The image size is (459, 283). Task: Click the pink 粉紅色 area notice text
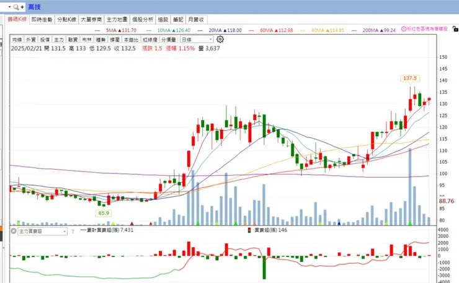(425, 28)
